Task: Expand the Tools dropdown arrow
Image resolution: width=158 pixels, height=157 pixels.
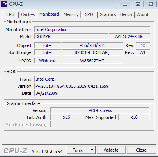Action: pos(92,150)
